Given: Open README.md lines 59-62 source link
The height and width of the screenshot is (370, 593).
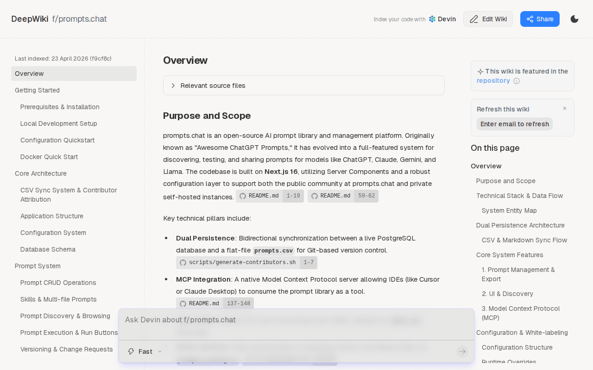Looking at the screenshot, I should pyautogui.click(x=343, y=196).
